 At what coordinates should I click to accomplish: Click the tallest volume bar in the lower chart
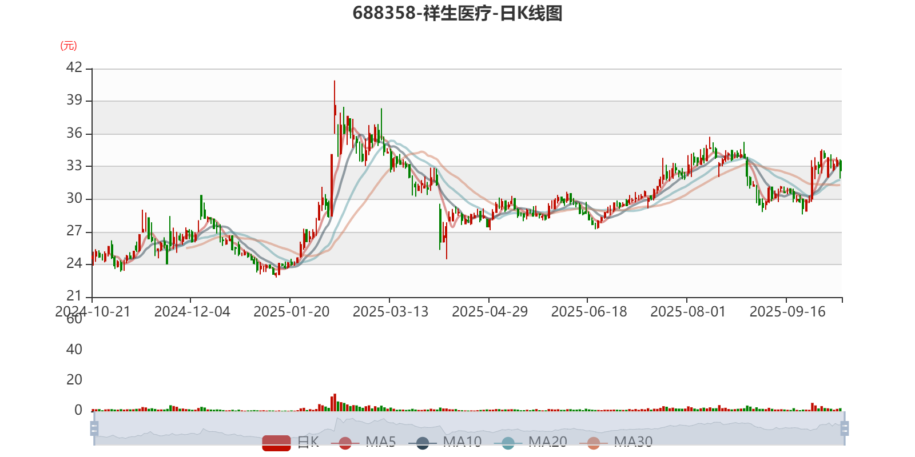pos(335,402)
